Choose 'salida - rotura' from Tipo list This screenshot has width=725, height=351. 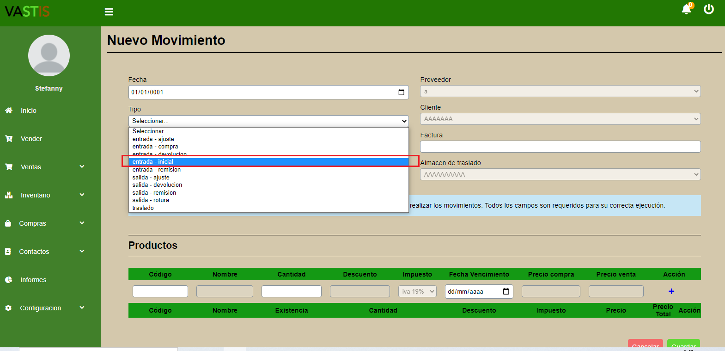pos(151,200)
